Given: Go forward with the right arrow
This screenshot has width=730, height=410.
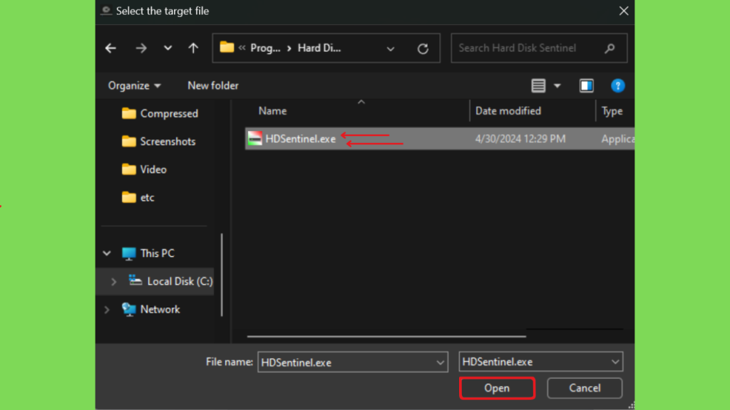Looking at the screenshot, I should [x=141, y=48].
